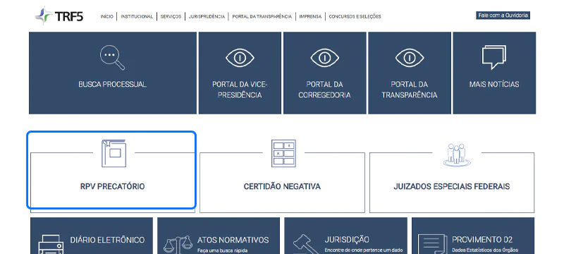The image size is (564, 254).
Task: Open PORTAL DA CORREGEDORIA tile label
Action: click(324, 90)
